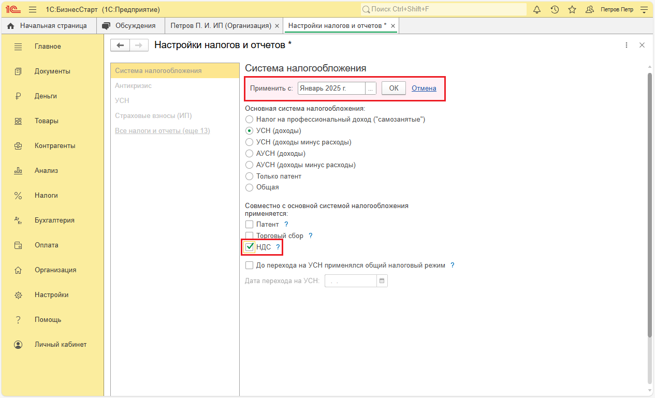Image resolution: width=655 pixels, height=398 pixels.
Task: Select Только патент radio option
Action: point(250,176)
